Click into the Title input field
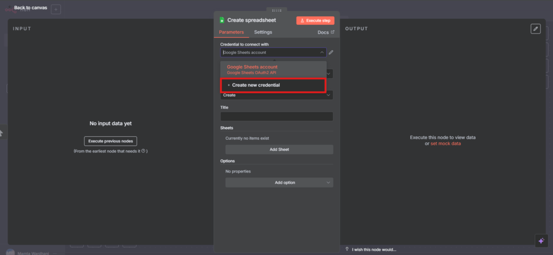Image resolution: width=553 pixels, height=255 pixels. coord(276,116)
